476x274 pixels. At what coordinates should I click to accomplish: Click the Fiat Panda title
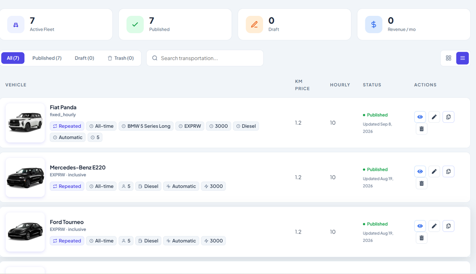click(63, 107)
